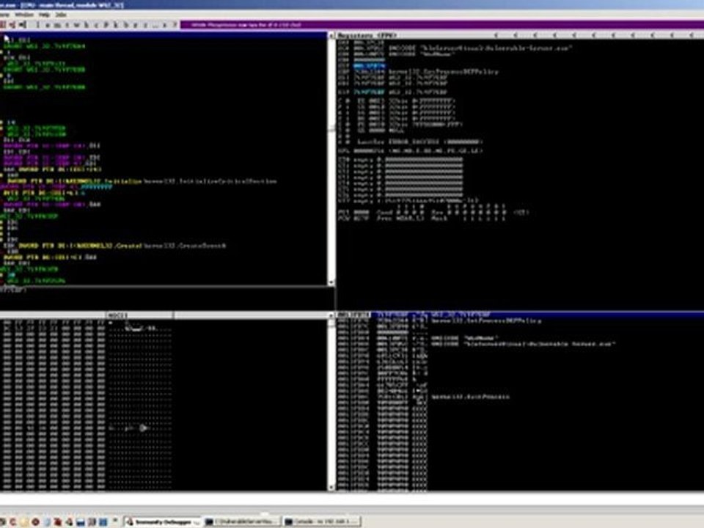Select the EIP register value in registers
Image resolution: width=704 pixels, height=528 pixels.
click(369, 92)
